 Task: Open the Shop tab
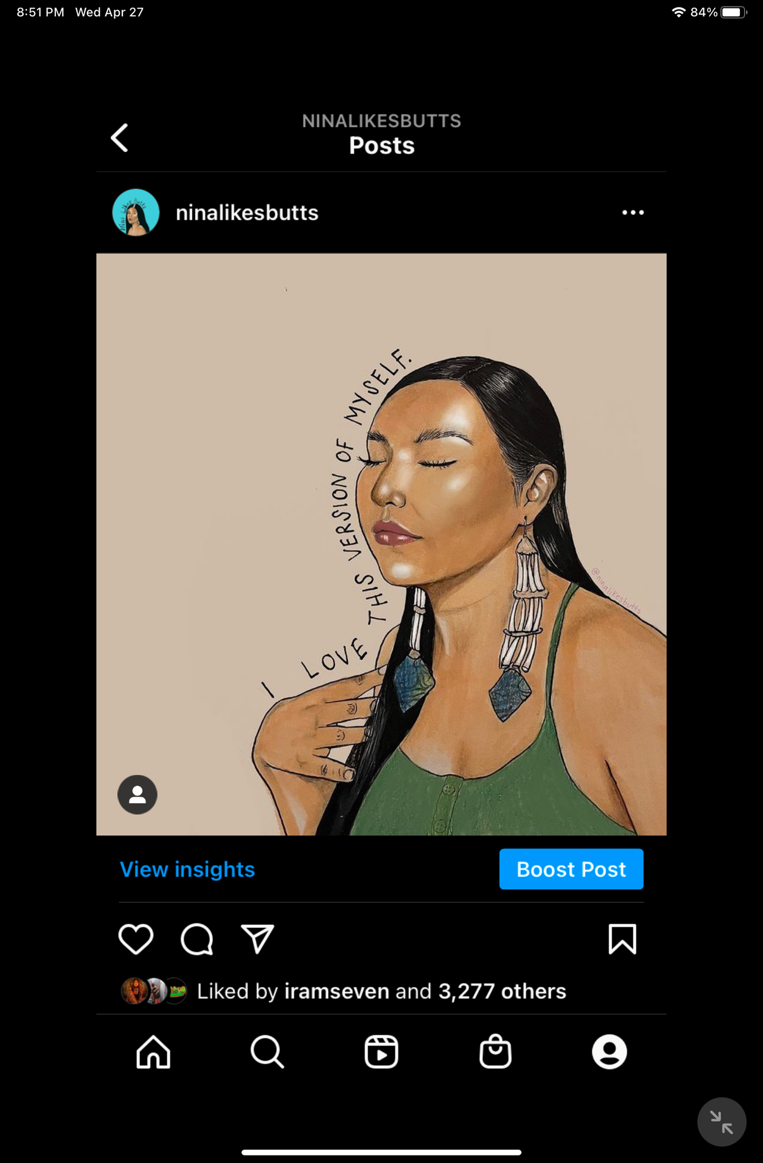coord(495,1052)
